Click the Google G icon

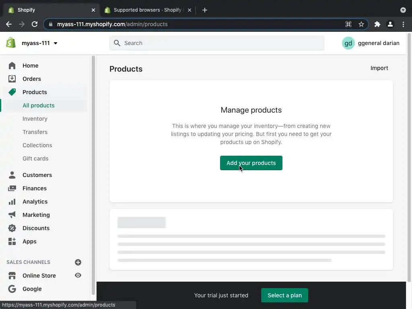pyautogui.click(x=12, y=289)
